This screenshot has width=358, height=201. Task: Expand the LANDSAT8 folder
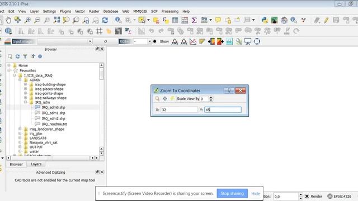coord(20,138)
